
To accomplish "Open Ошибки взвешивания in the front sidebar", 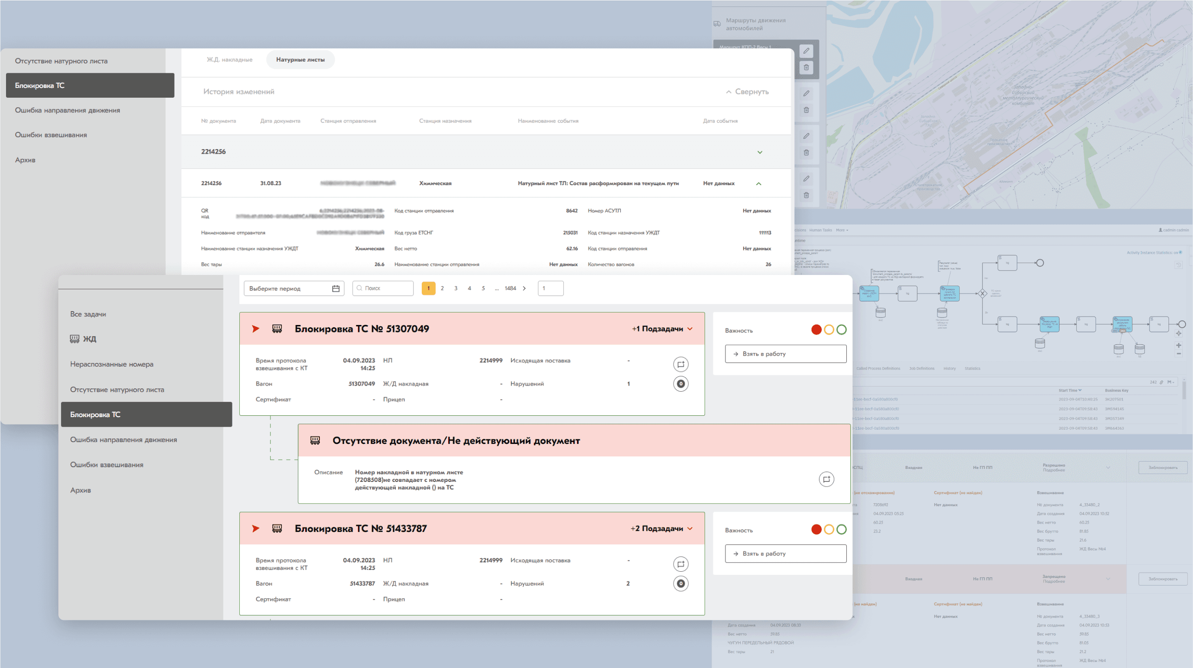I will click(106, 465).
